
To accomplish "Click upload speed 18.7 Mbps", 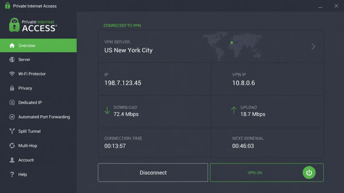I will point(253,114).
